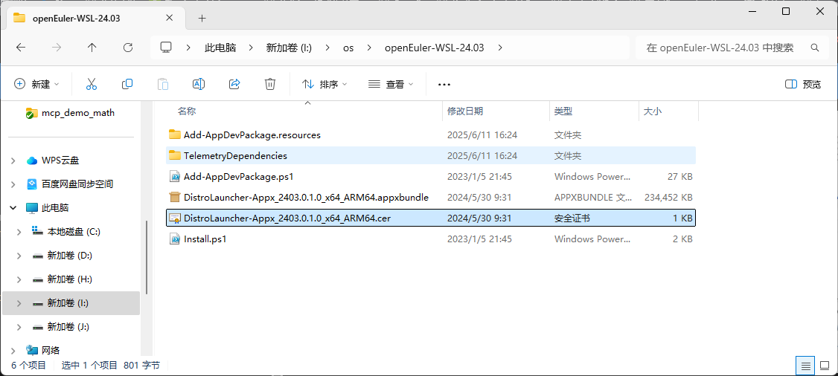Screen dimensions: 838x376
Task: Open the 查看 view menu
Action: tap(391, 84)
